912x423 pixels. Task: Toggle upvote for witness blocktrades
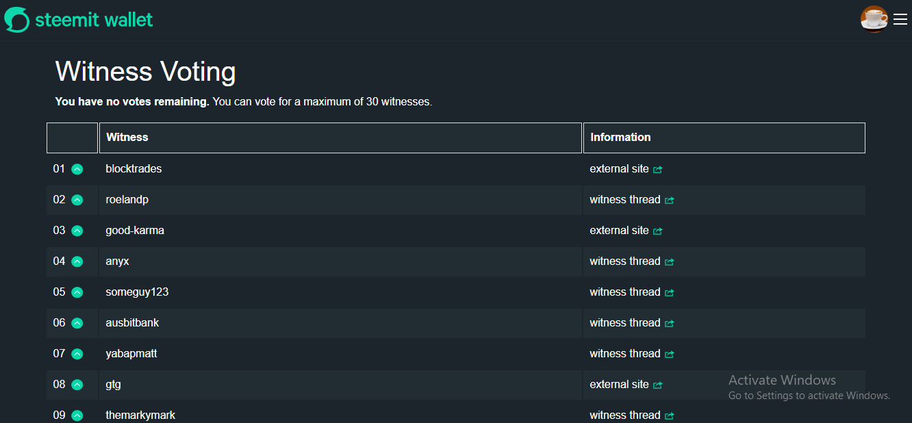(77, 169)
